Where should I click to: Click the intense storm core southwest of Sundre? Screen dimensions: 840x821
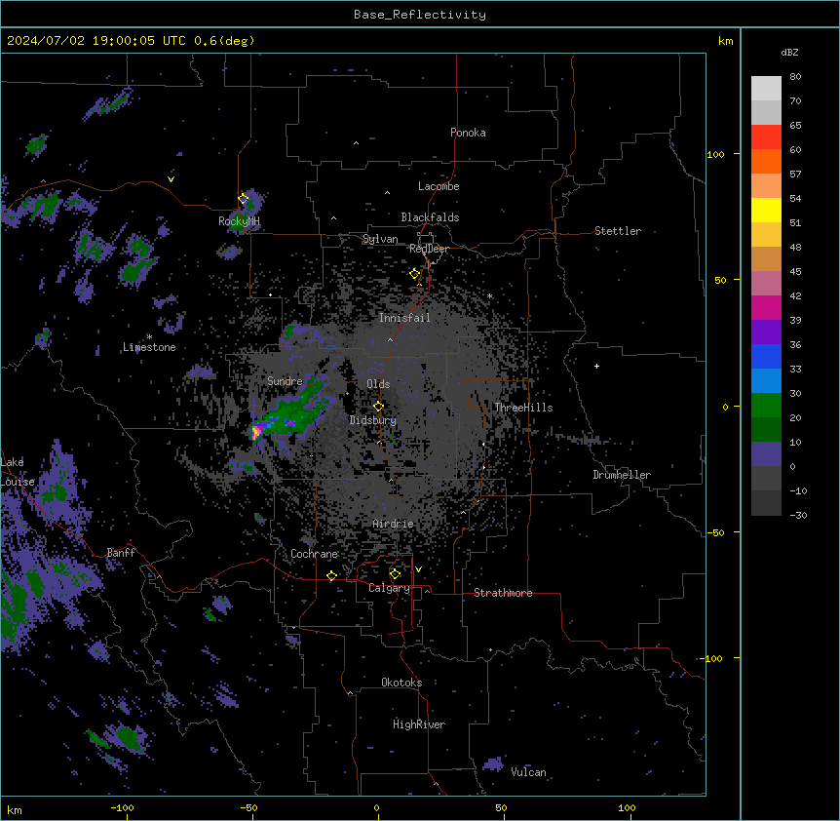click(257, 431)
